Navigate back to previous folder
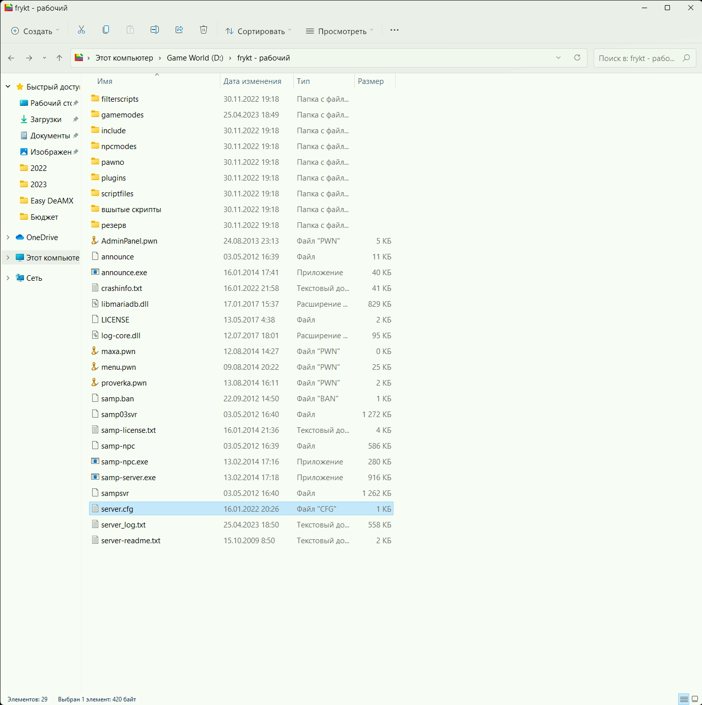 coord(11,58)
